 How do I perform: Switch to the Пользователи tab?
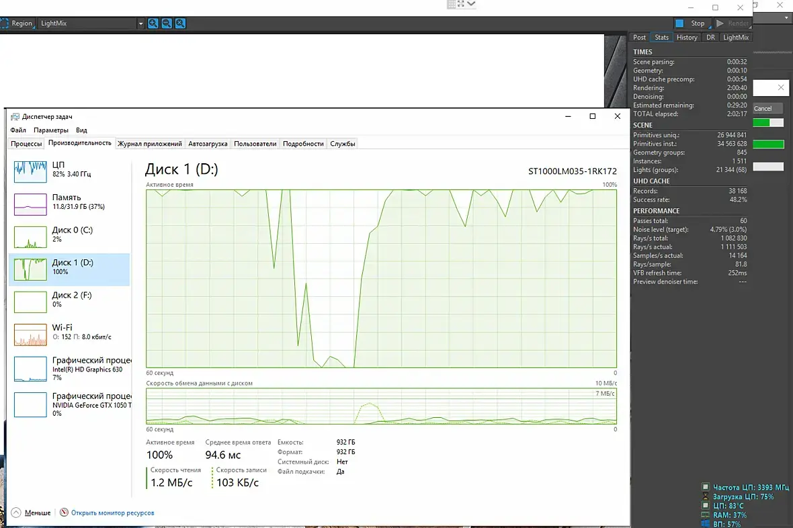tap(255, 144)
